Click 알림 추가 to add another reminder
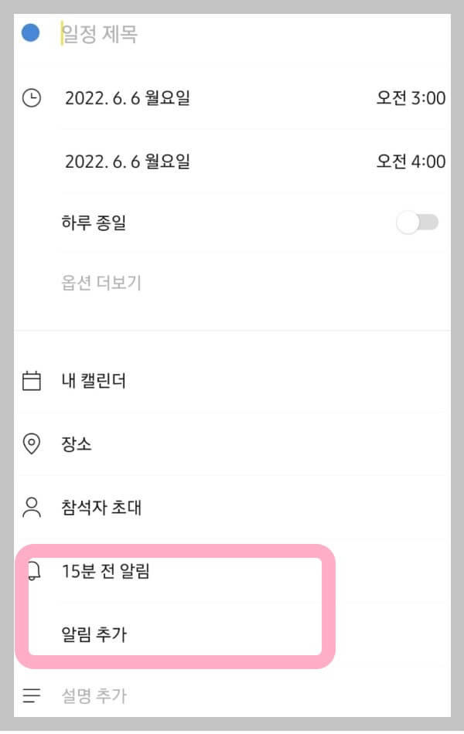The image size is (464, 734). [93, 634]
